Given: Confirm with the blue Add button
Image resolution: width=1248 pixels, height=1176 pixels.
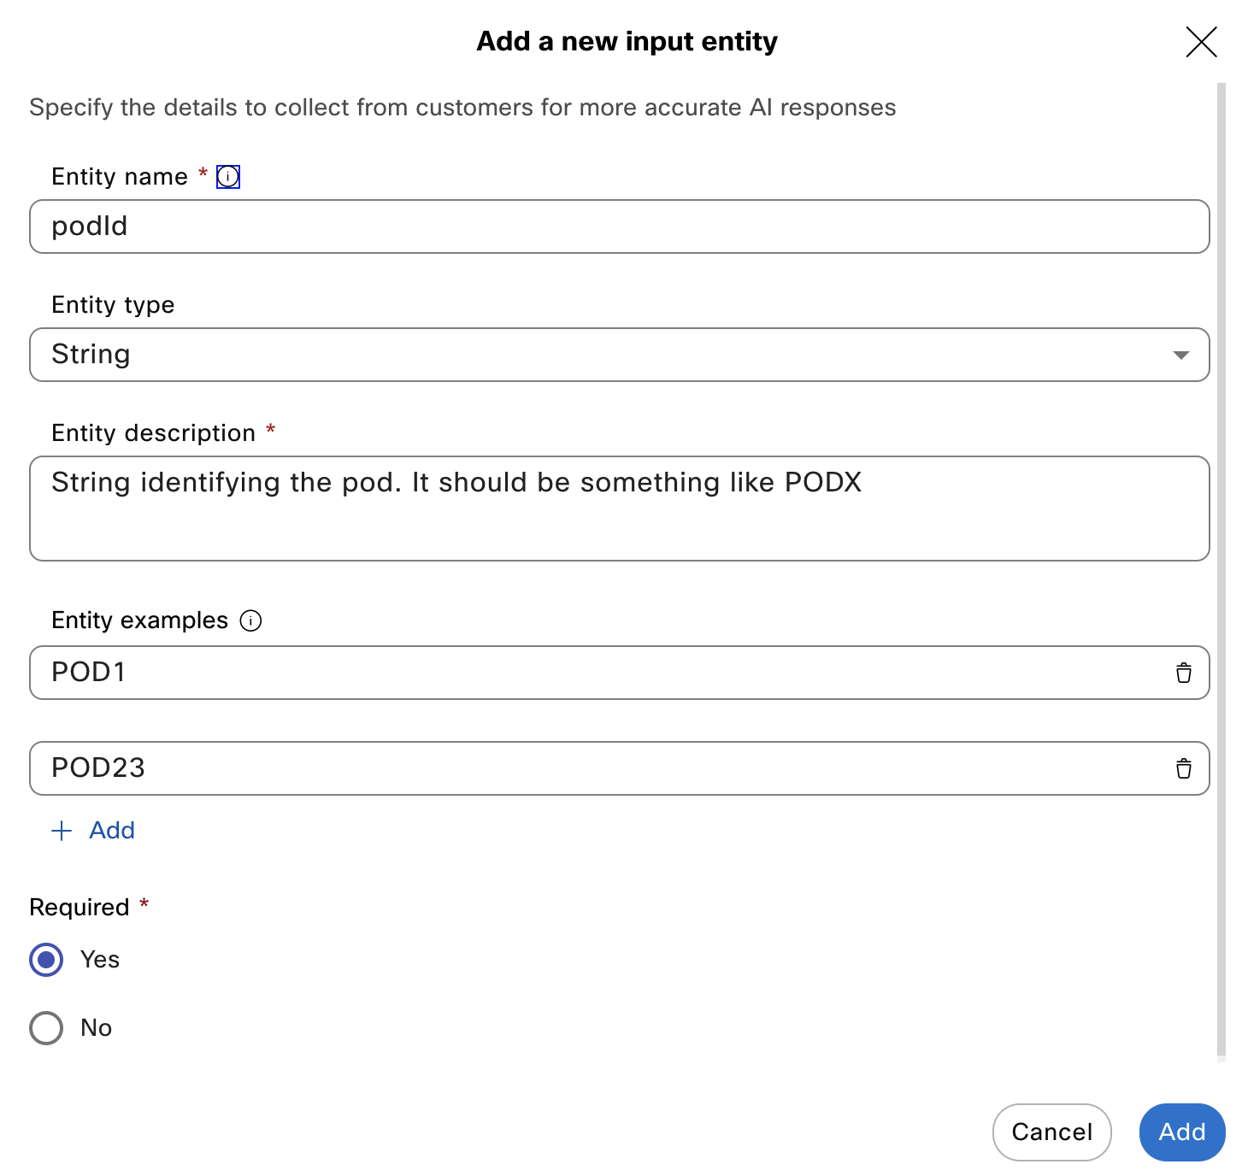Looking at the screenshot, I should (1182, 1132).
